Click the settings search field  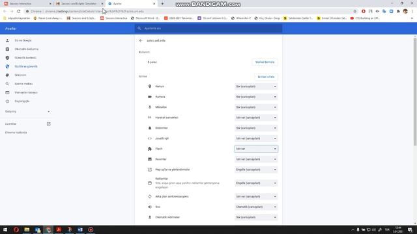(x=208, y=29)
